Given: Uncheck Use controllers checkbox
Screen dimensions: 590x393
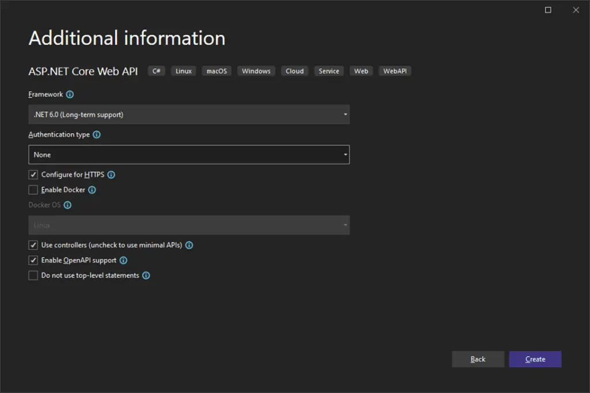Looking at the screenshot, I should tap(33, 245).
